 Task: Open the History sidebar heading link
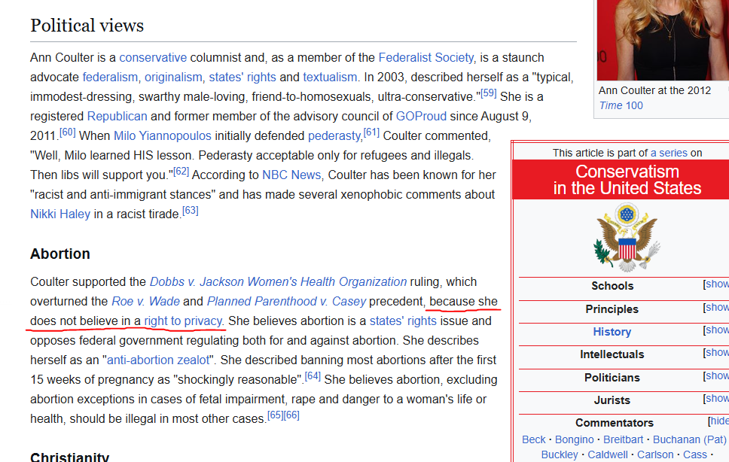612,332
